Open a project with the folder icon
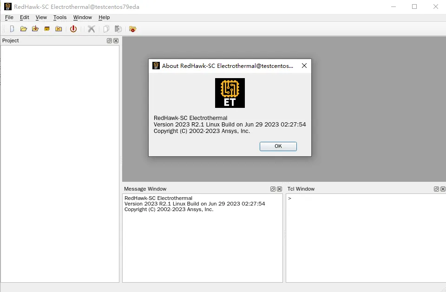This screenshot has width=446, height=292. pos(24,29)
